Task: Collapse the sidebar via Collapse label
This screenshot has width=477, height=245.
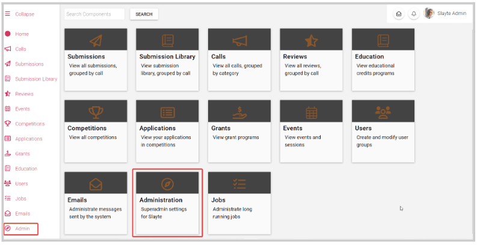Action: coord(25,14)
